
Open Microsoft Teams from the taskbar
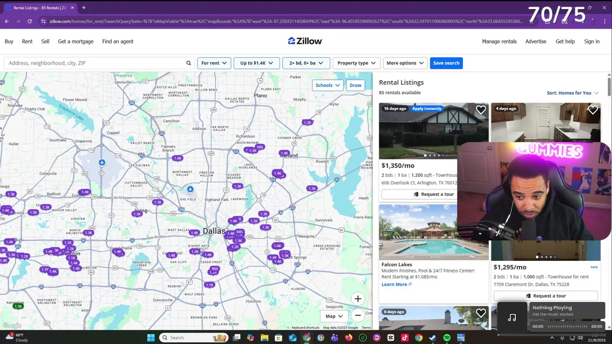335,338
